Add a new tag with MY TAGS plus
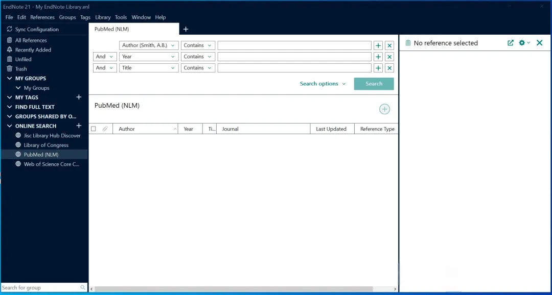The image size is (552, 295). point(79,97)
